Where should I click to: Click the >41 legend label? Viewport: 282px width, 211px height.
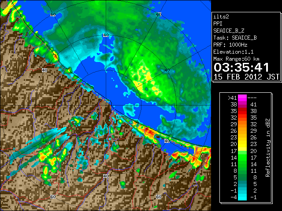(x=232, y=98)
